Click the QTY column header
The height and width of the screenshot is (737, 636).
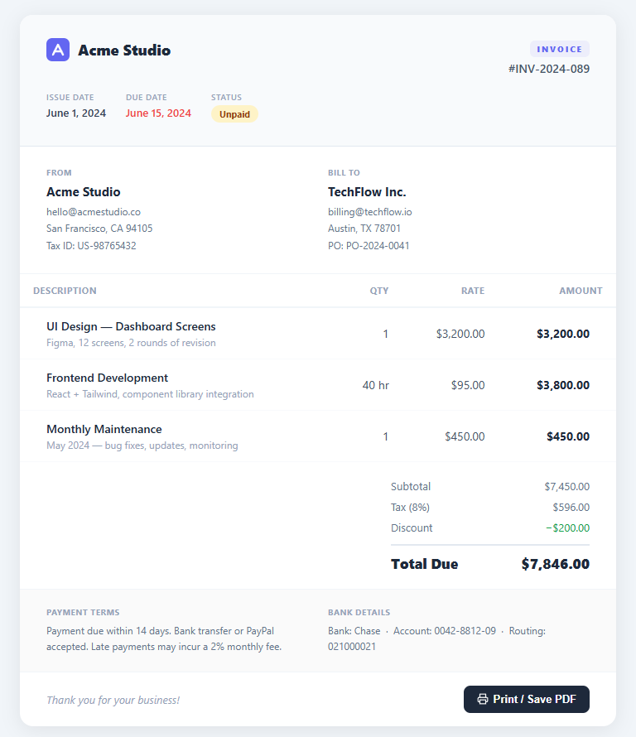(379, 291)
